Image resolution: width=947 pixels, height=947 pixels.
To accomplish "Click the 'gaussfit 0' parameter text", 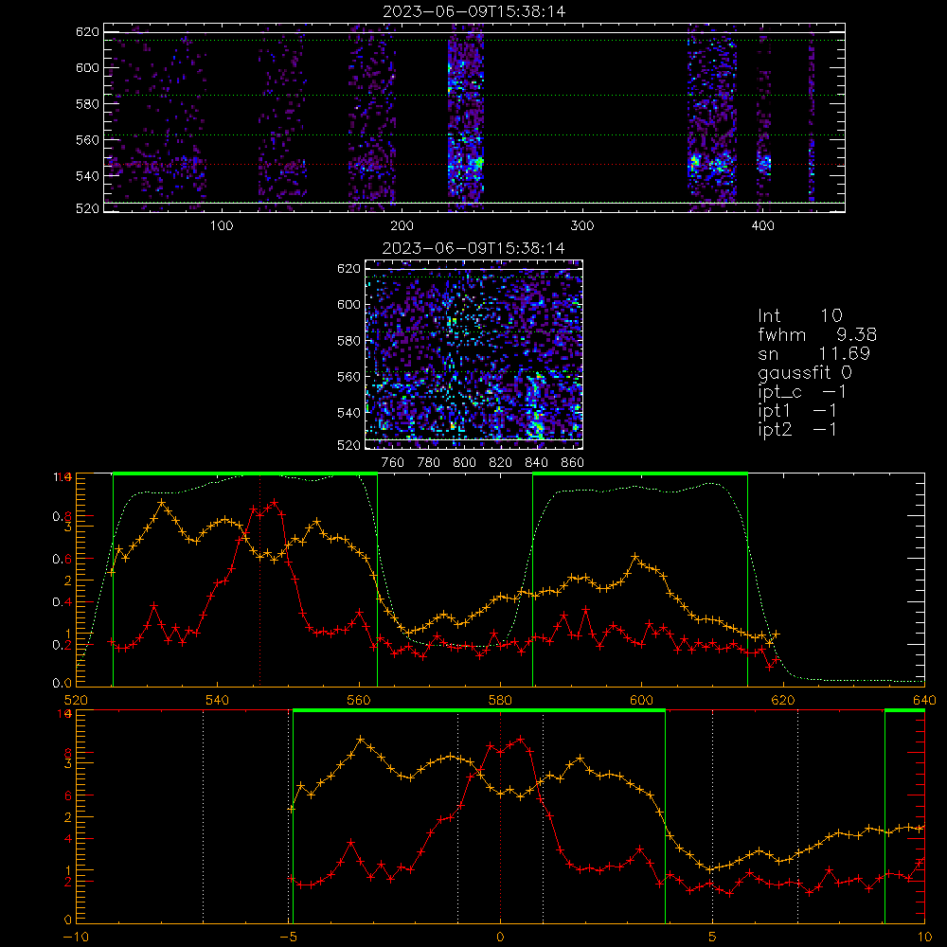I will point(804,373).
